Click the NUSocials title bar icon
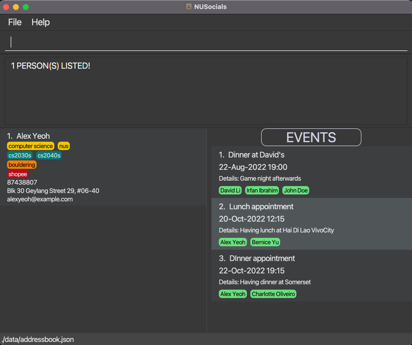This screenshot has height=345, width=412. (x=189, y=6)
